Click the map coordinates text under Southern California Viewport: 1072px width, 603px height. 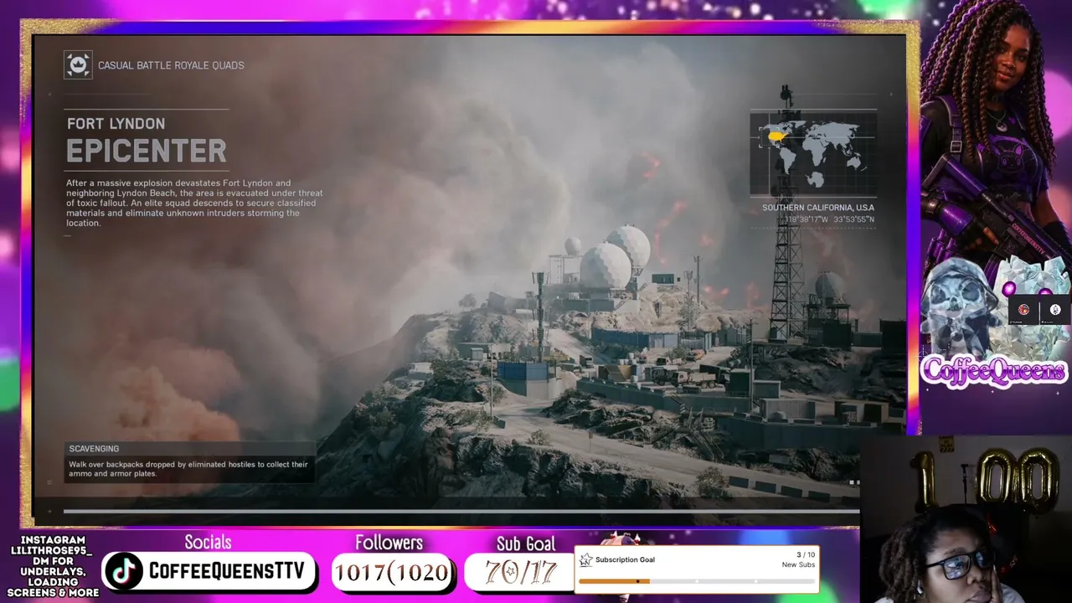pyautogui.click(x=829, y=219)
